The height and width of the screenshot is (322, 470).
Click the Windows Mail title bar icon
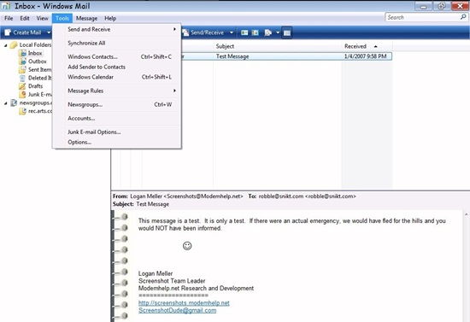click(x=6, y=6)
